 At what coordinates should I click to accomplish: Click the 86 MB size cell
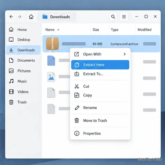[97, 44]
